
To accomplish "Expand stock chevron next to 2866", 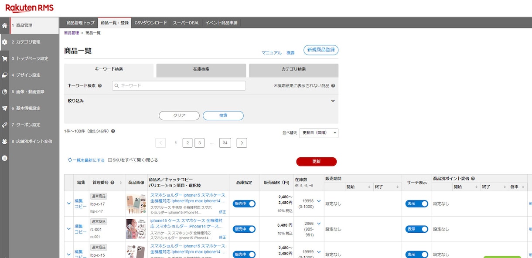I will pyautogui.click(x=319, y=224).
